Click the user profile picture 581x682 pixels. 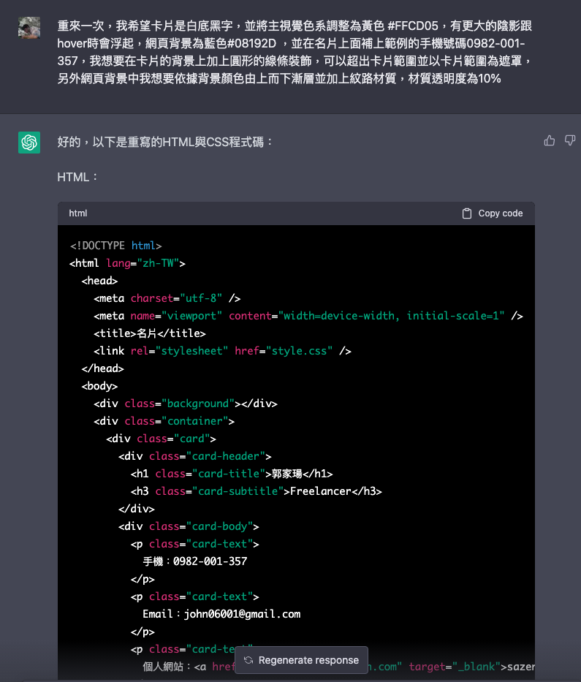[x=29, y=28]
